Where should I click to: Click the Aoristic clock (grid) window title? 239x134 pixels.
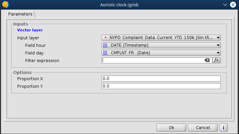pyautogui.click(x=119, y=5)
